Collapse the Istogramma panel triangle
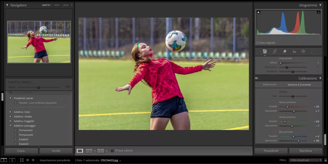Screen dimensions: 328x164 pyautogui.click(x=320, y=5)
